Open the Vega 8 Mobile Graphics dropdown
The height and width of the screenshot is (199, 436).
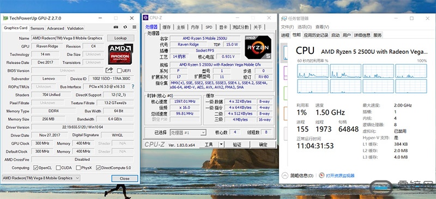(x=41, y=178)
